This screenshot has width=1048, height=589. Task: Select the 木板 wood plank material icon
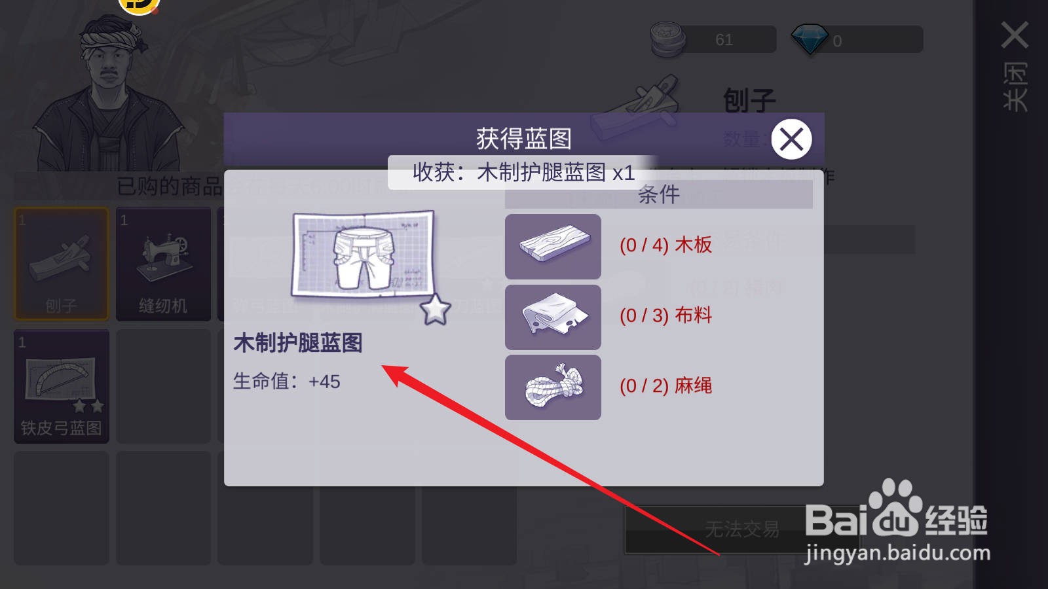pos(553,247)
